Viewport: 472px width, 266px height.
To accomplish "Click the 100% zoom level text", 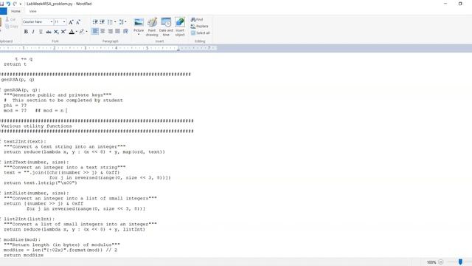I will pyautogui.click(x=431, y=262).
